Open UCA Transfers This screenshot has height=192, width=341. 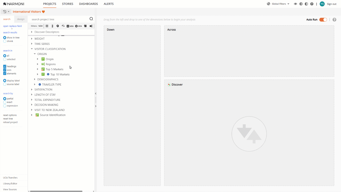(10, 178)
